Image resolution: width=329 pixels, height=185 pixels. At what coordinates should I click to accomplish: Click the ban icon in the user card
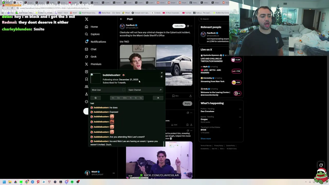pyautogui.click(x=96, y=98)
